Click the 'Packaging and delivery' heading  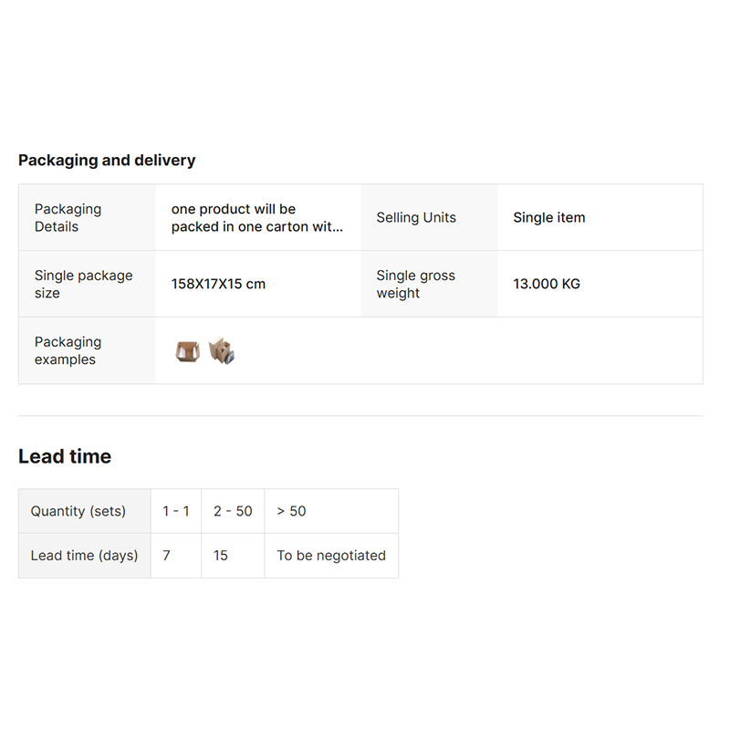click(x=107, y=161)
